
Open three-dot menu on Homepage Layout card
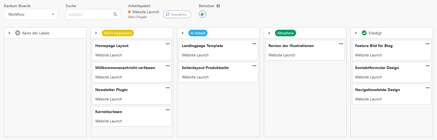pos(168,44)
